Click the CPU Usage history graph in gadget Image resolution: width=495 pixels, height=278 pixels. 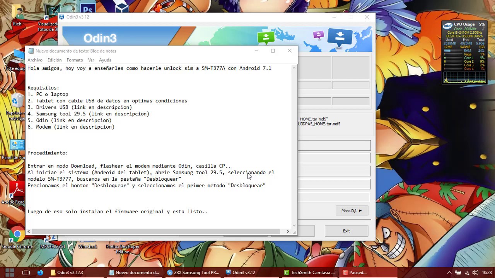pyautogui.click(x=464, y=77)
